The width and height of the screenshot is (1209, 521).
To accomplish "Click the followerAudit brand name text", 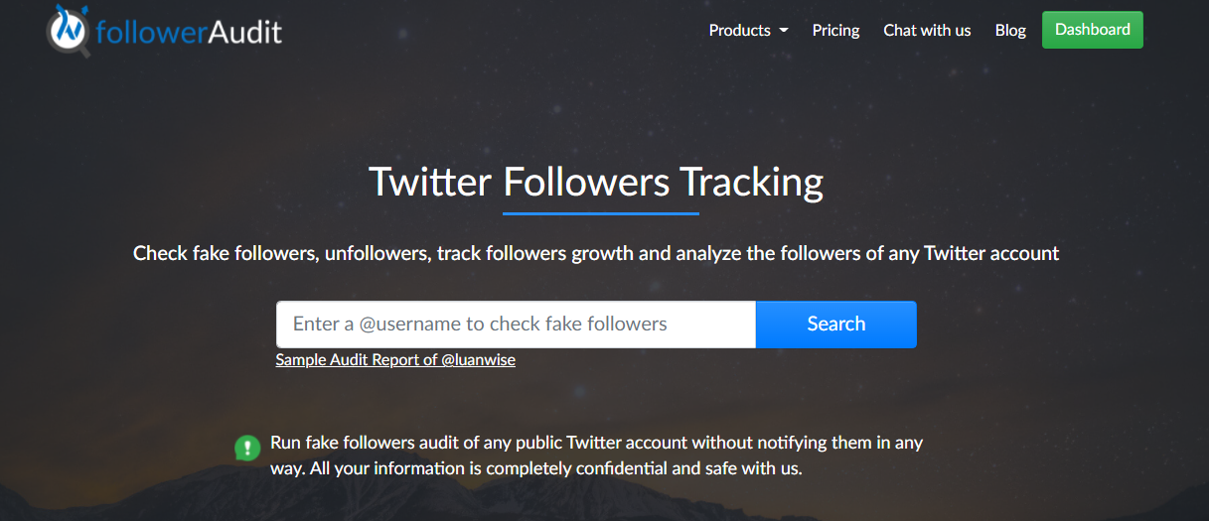I will click(189, 32).
